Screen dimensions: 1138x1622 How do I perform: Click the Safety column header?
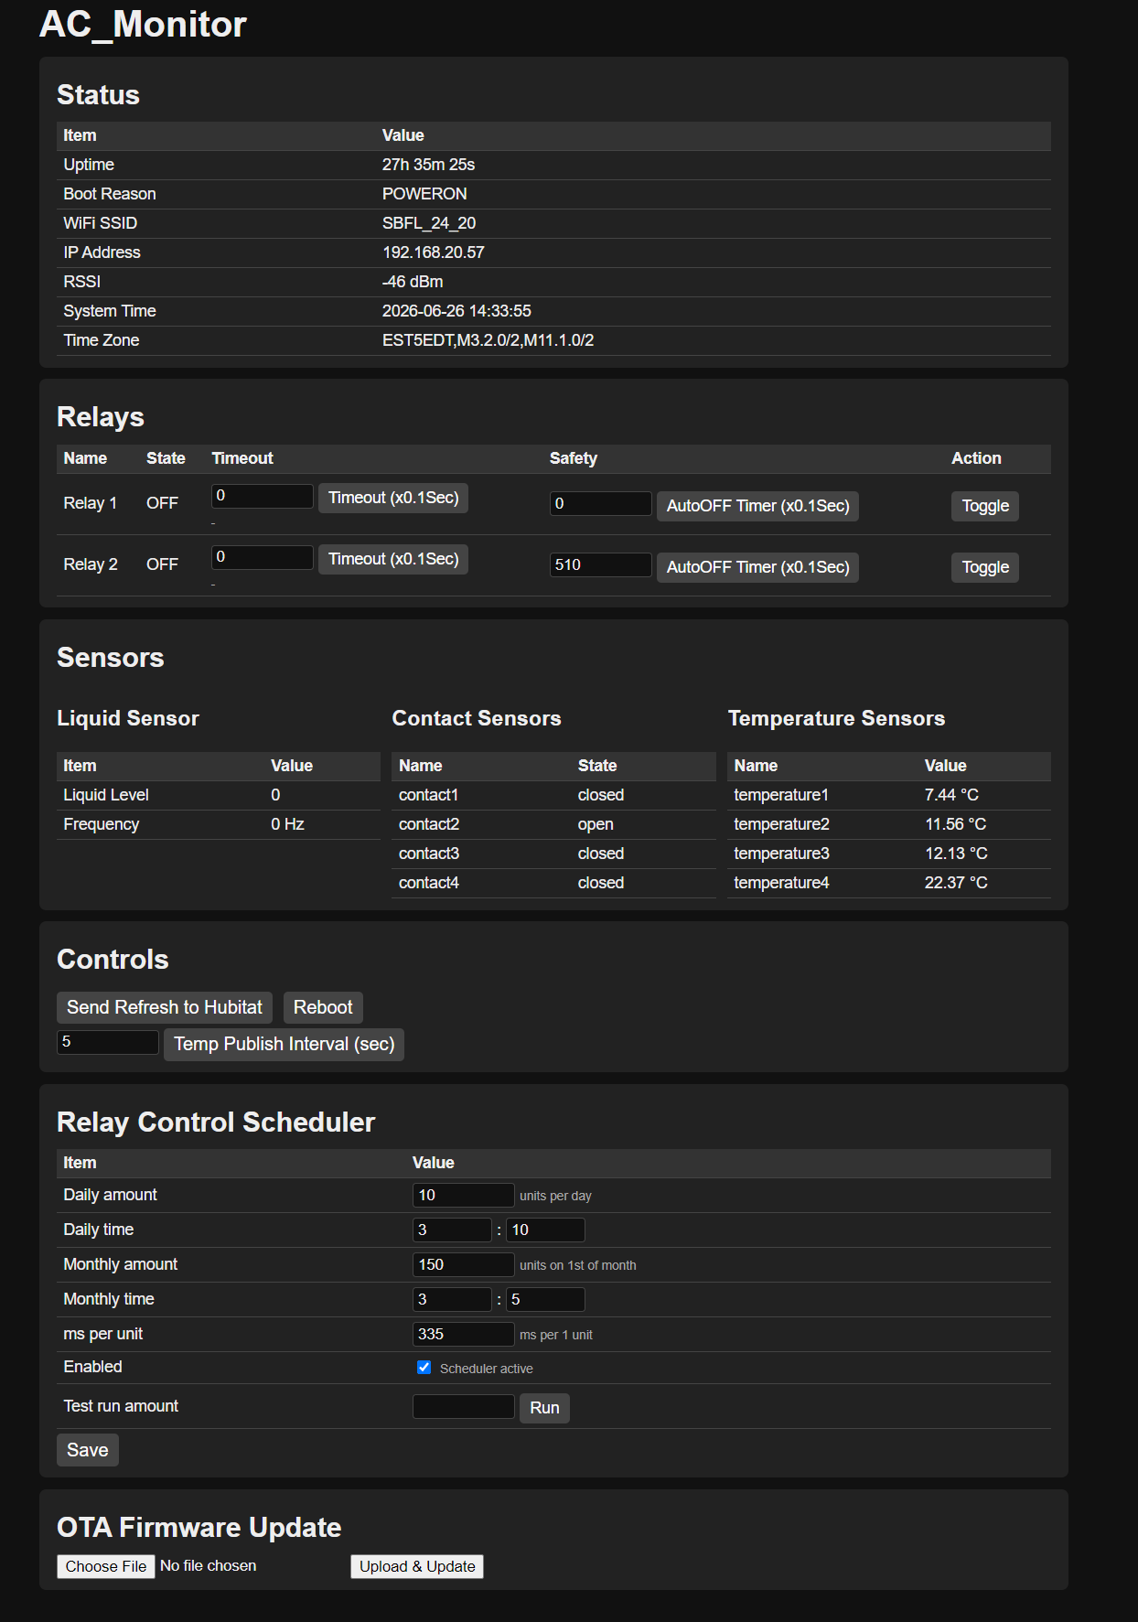pyautogui.click(x=574, y=458)
